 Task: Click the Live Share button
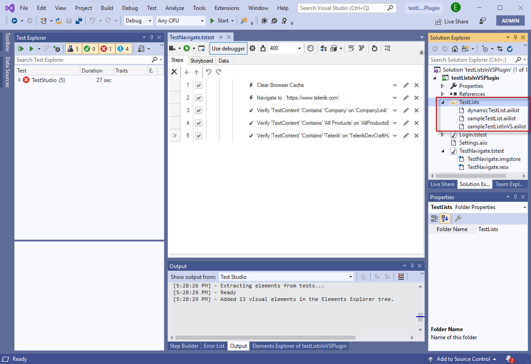point(452,22)
